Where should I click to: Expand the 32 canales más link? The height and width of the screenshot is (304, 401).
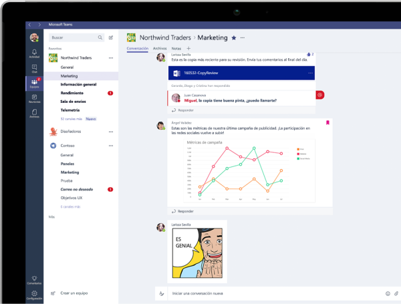(x=72, y=119)
